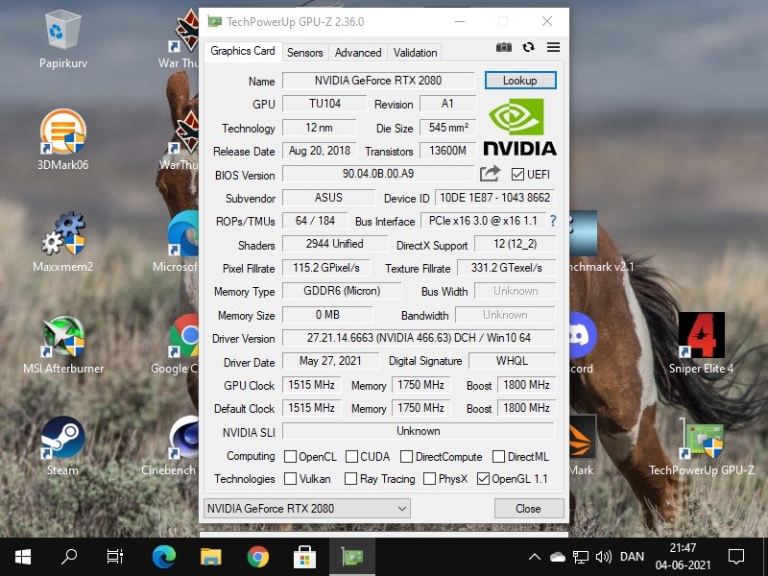Open the taskbar clock showing 21:47
The width and height of the screenshot is (768, 576).
(x=683, y=557)
